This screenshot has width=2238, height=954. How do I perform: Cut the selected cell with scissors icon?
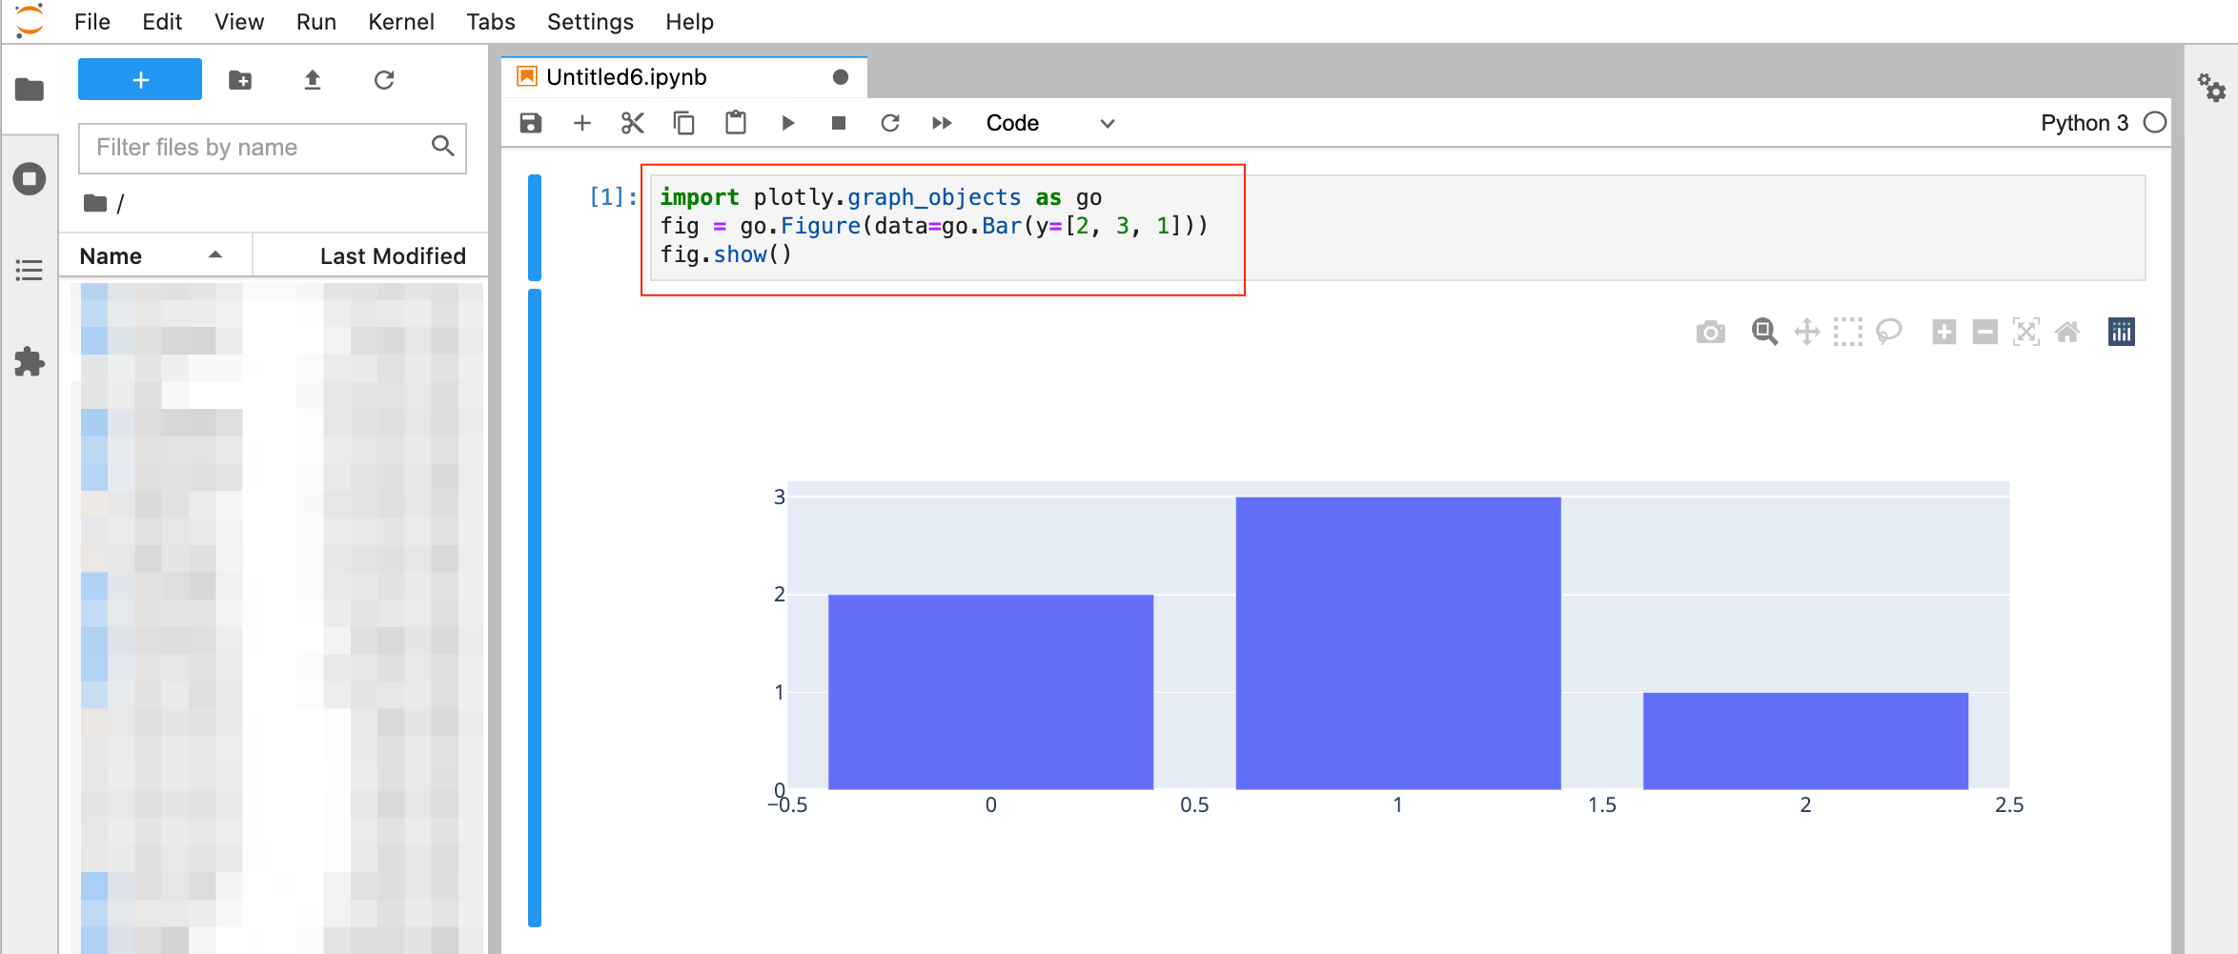tap(632, 123)
